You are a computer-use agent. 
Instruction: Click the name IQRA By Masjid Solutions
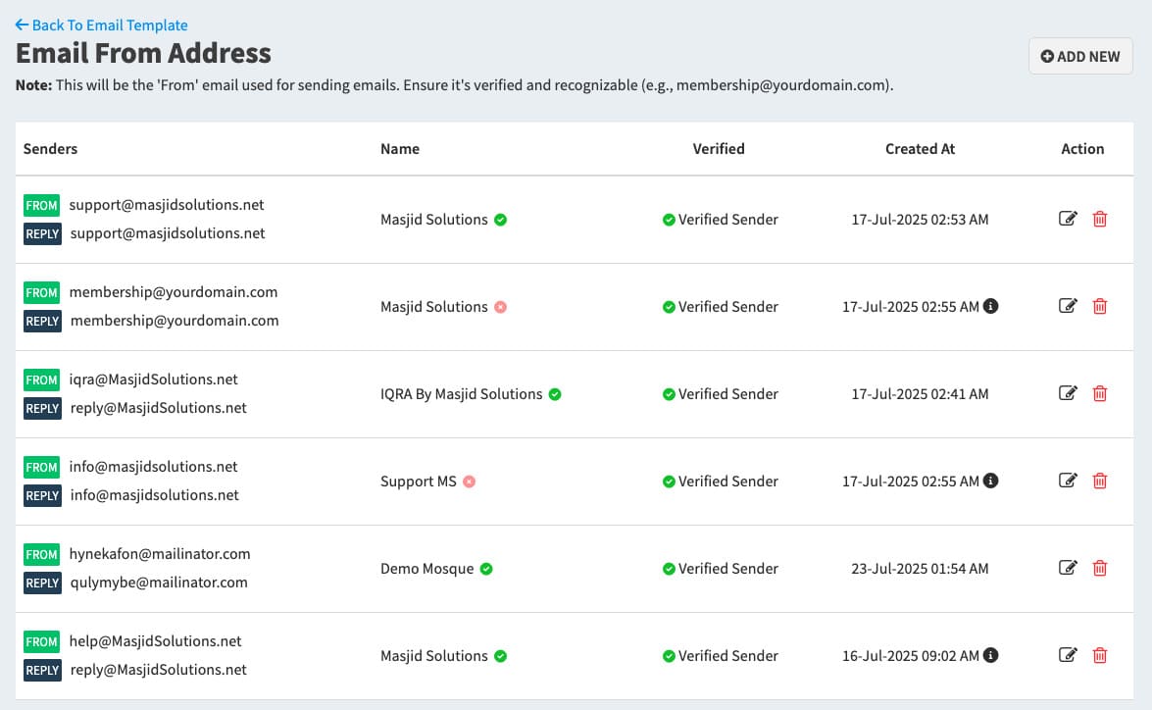(462, 394)
